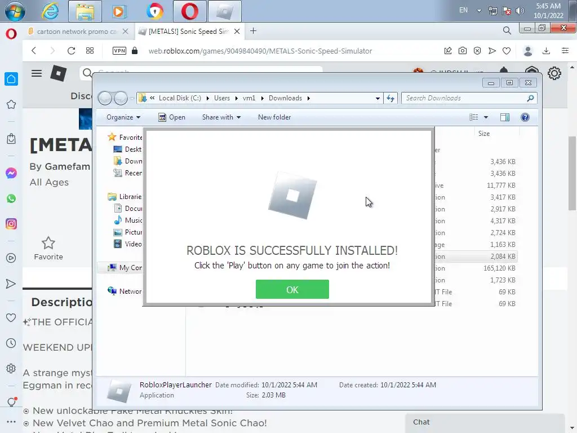
Task: Refresh the Downloads folder view
Action: point(390,98)
